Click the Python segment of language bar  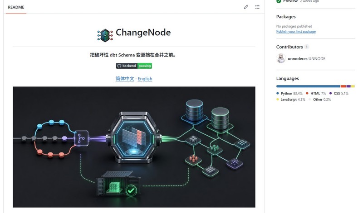308,86
